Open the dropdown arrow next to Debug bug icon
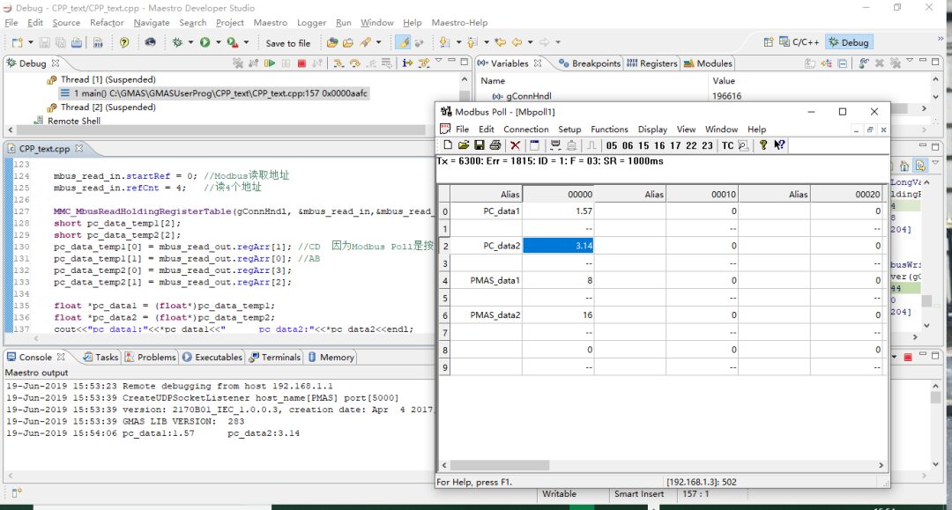The image size is (952, 510). click(x=190, y=42)
